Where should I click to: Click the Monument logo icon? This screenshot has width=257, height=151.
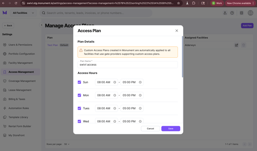tap(5, 13)
